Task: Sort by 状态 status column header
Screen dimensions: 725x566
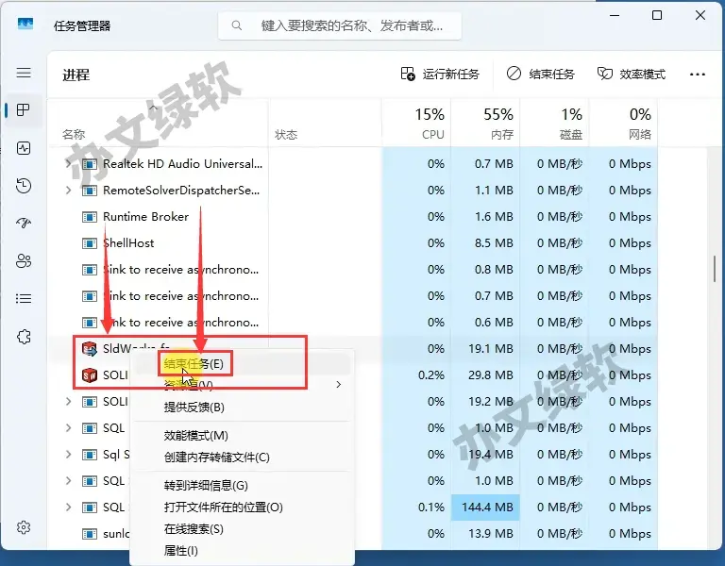Action: click(325, 123)
